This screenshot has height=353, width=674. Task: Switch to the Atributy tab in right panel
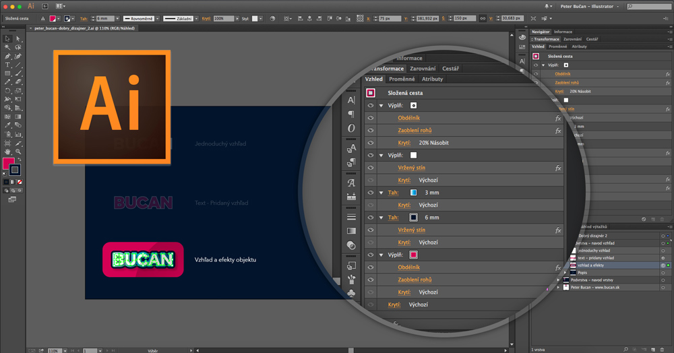click(x=580, y=46)
